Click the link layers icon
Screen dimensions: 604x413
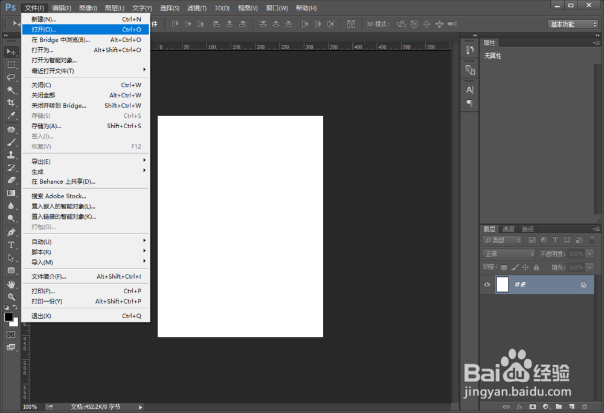[506, 406]
